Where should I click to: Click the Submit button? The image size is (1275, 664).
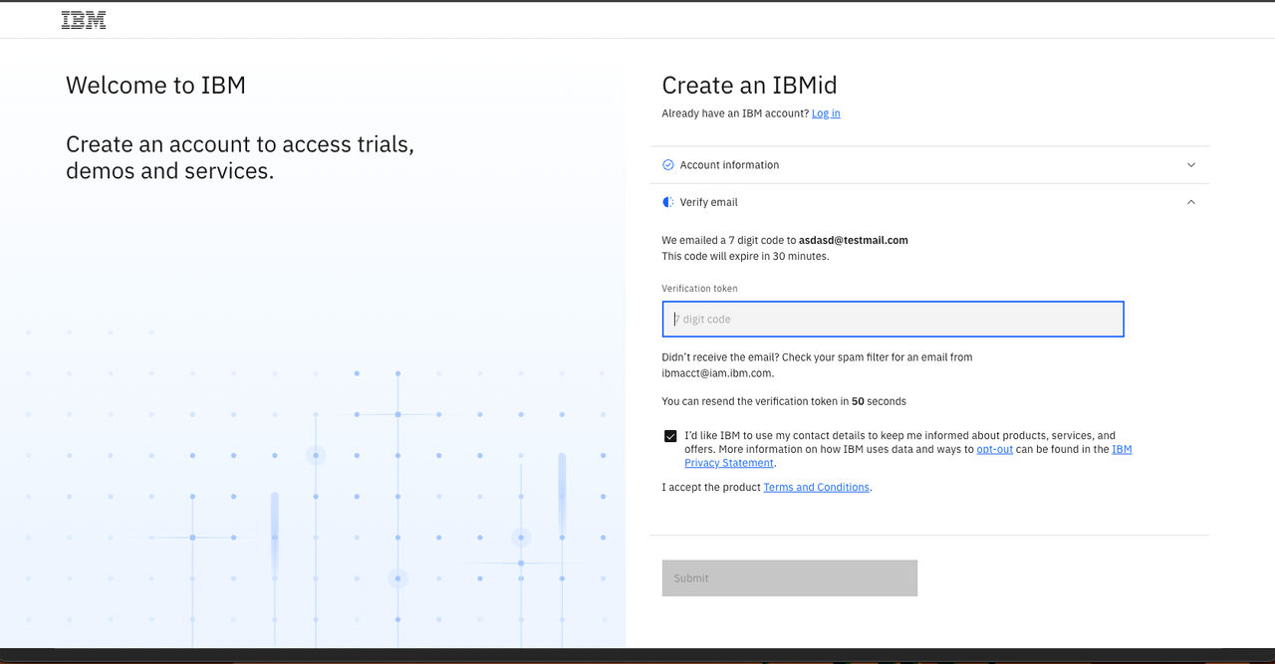pos(790,578)
